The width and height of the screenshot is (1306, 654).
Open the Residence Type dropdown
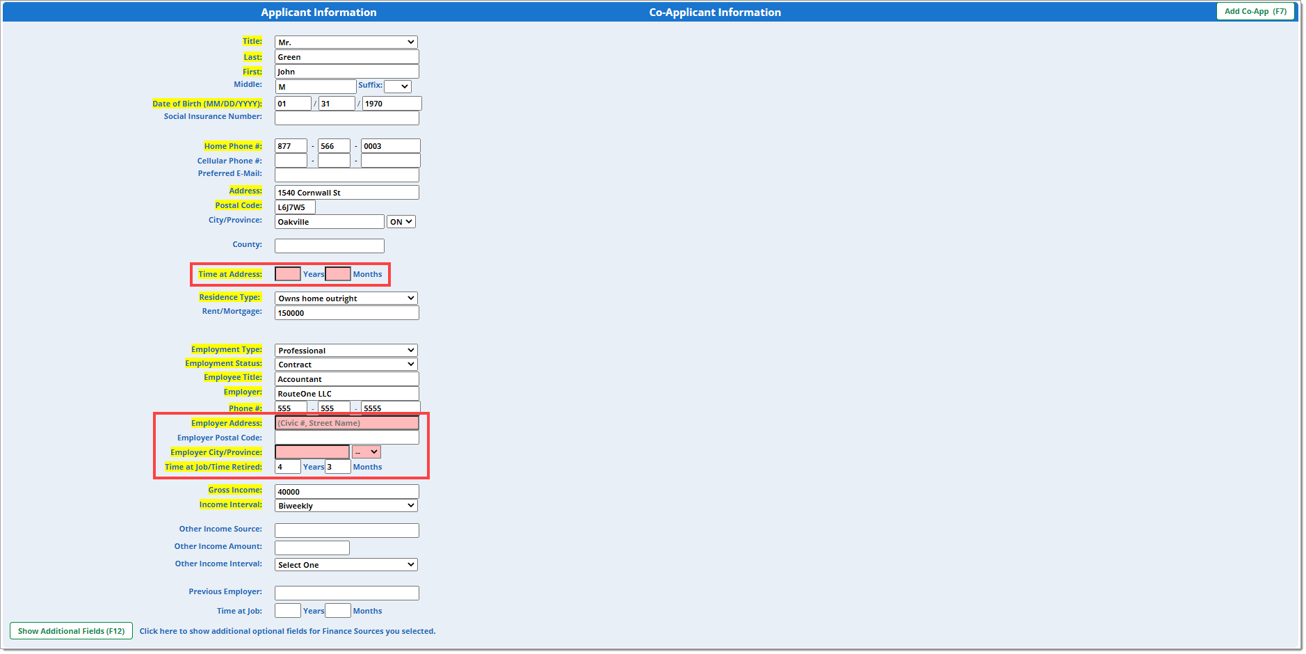pyautogui.click(x=346, y=298)
